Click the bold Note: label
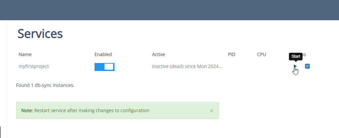Screen dimensions: 339x138 [x=27, y=110]
